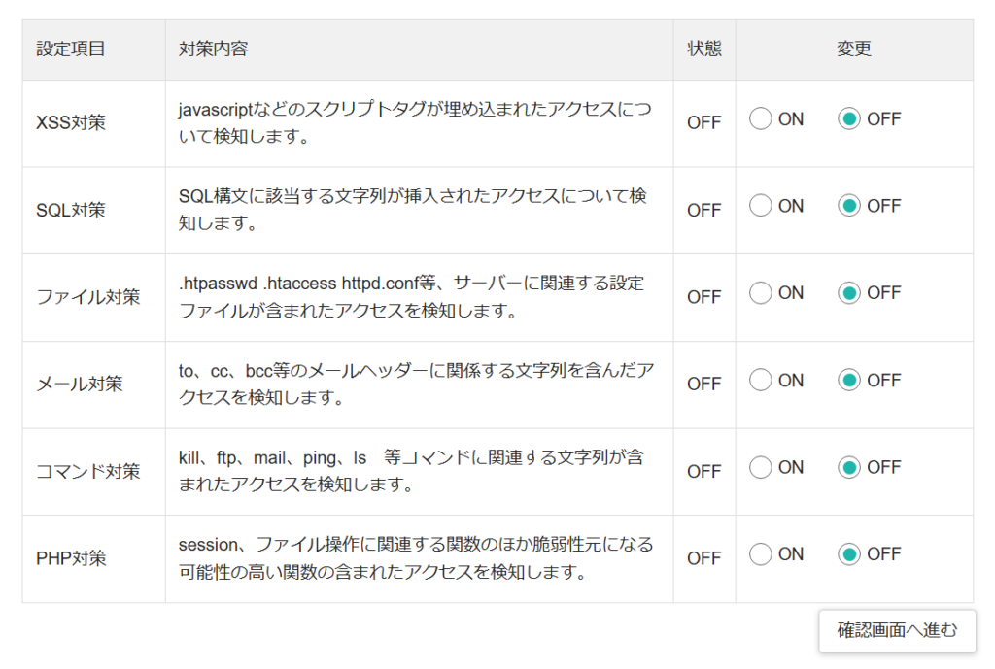Turn ON the XSS対策 setting
This screenshot has width=995, height=669.
click(x=761, y=119)
